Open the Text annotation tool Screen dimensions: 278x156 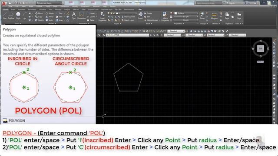[74, 16]
